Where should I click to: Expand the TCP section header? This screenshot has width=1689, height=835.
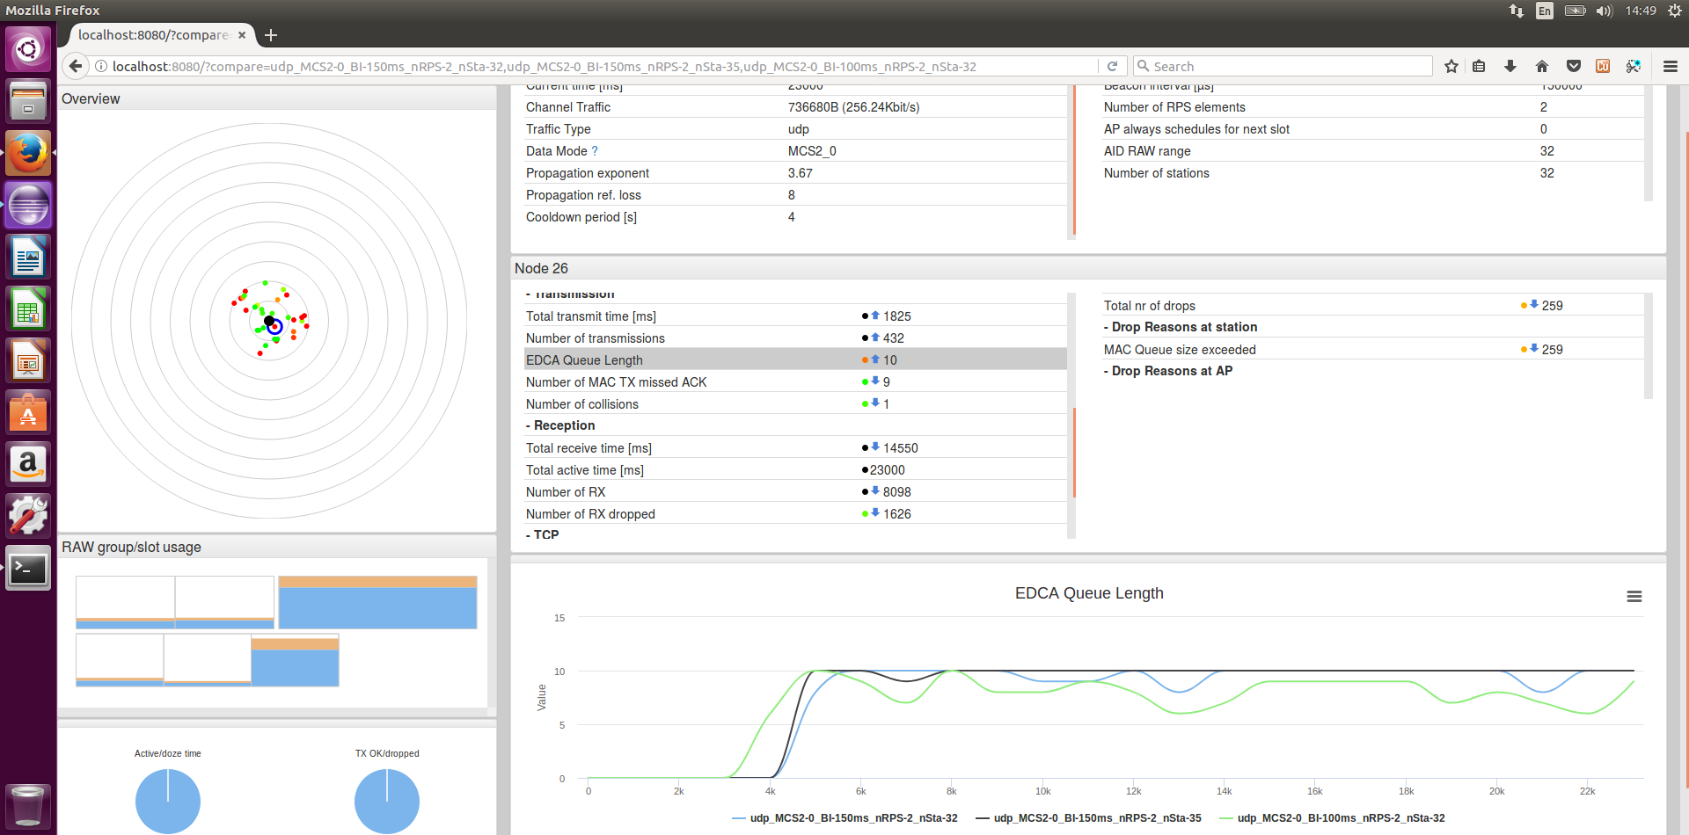point(542,534)
